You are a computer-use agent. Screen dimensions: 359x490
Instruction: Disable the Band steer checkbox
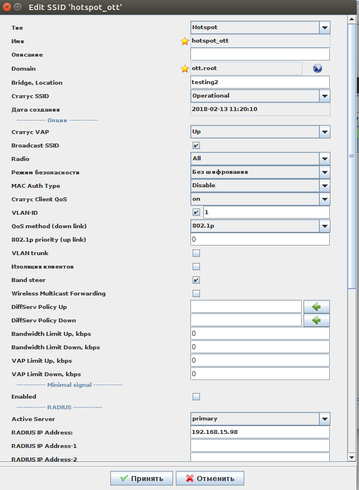point(197,280)
